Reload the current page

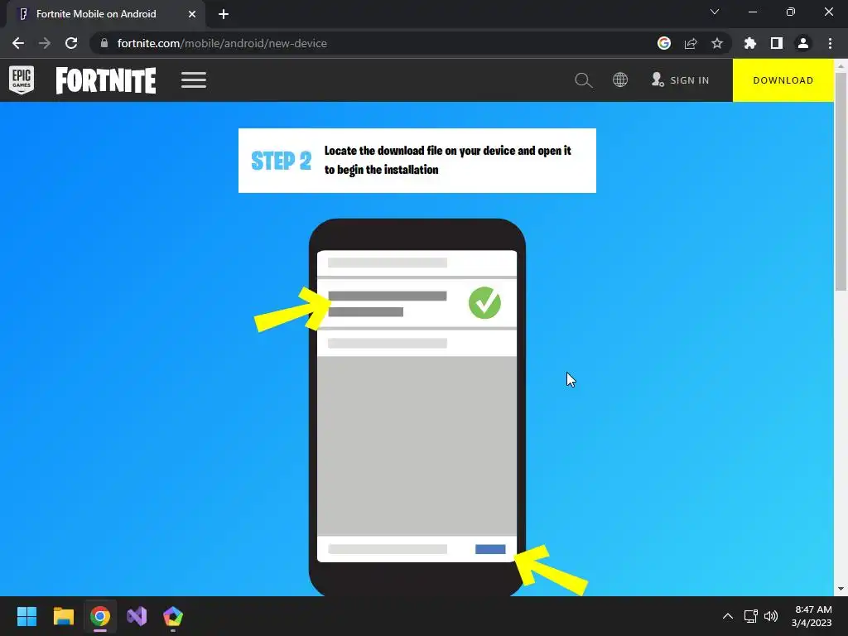pos(71,43)
